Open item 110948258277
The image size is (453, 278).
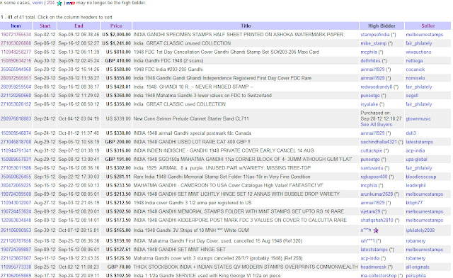click(x=16, y=52)
